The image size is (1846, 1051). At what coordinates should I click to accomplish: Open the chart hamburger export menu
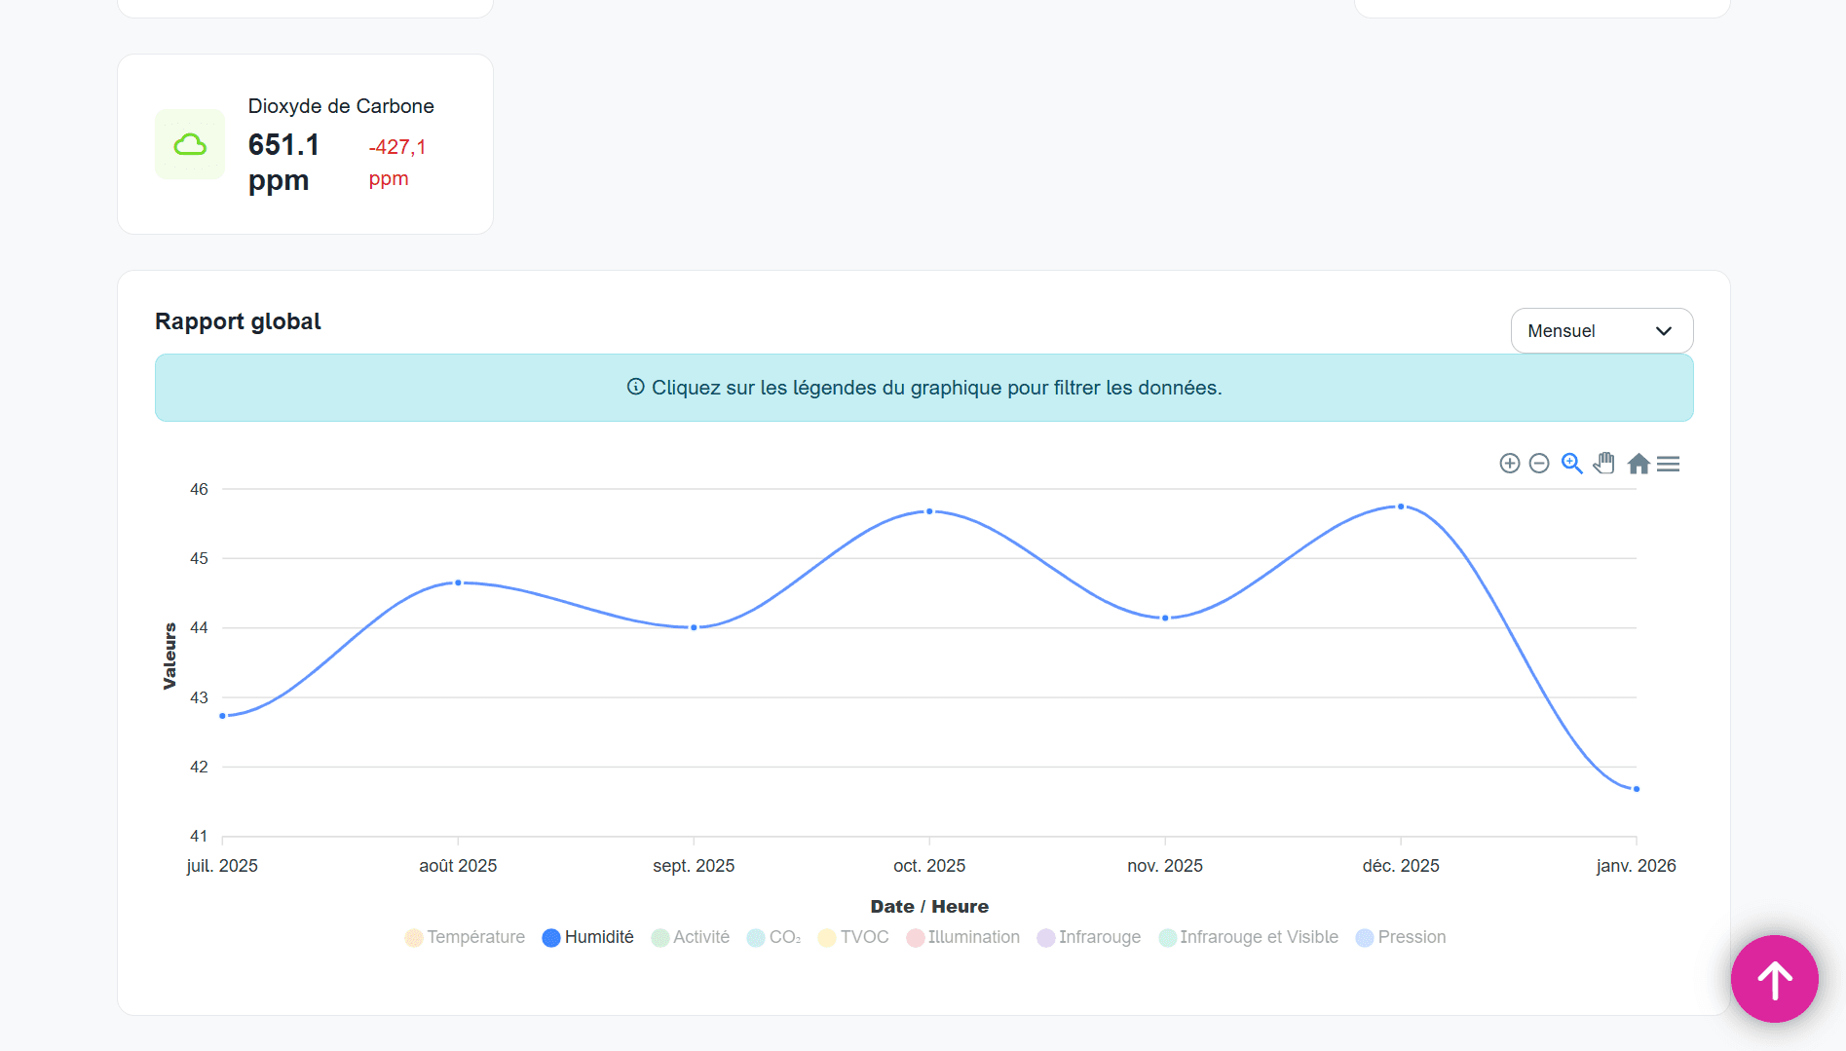click(1669, 464)
